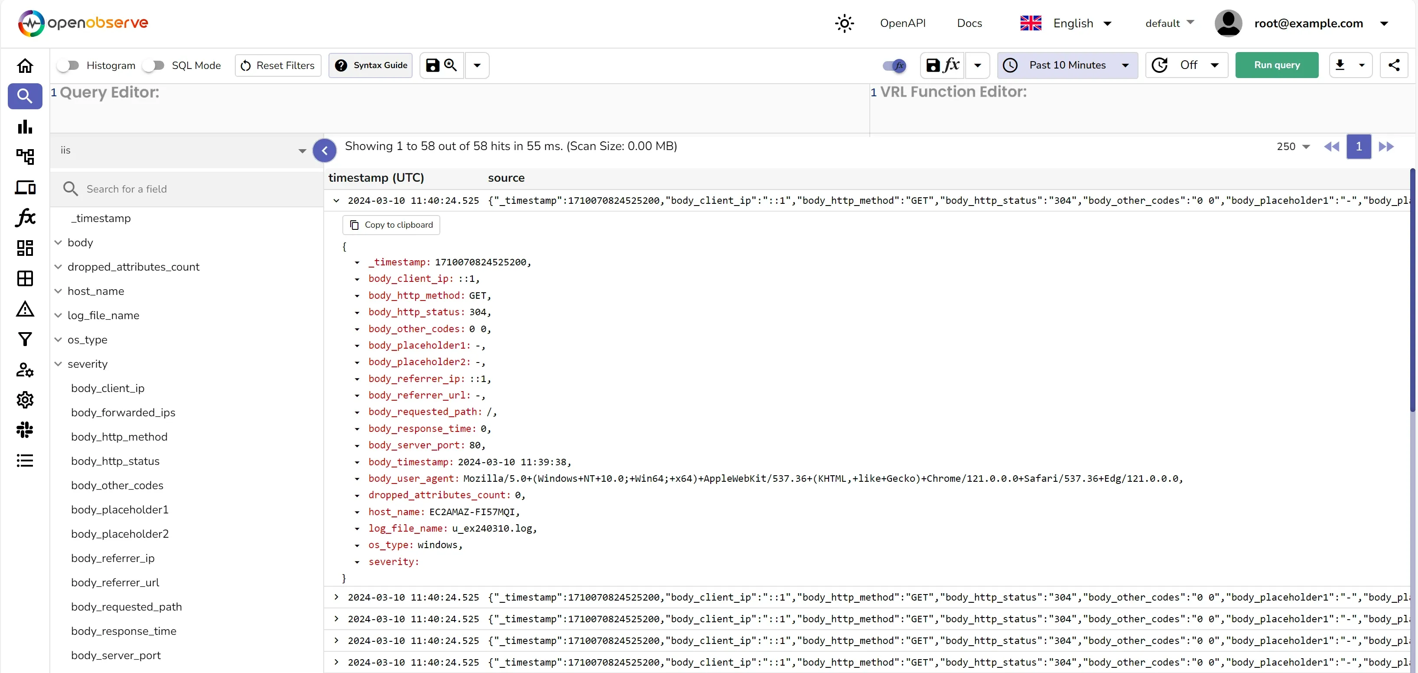Open the Past 10 Minutes time picker
The width and height of the screenshot is (1418, 673).
(x=1067, y=65)
